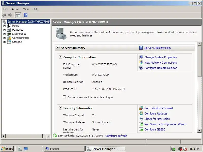This screenshot has height=152, width=203.
Task: Collapse the Security Information section
Action: coord(60,108)
